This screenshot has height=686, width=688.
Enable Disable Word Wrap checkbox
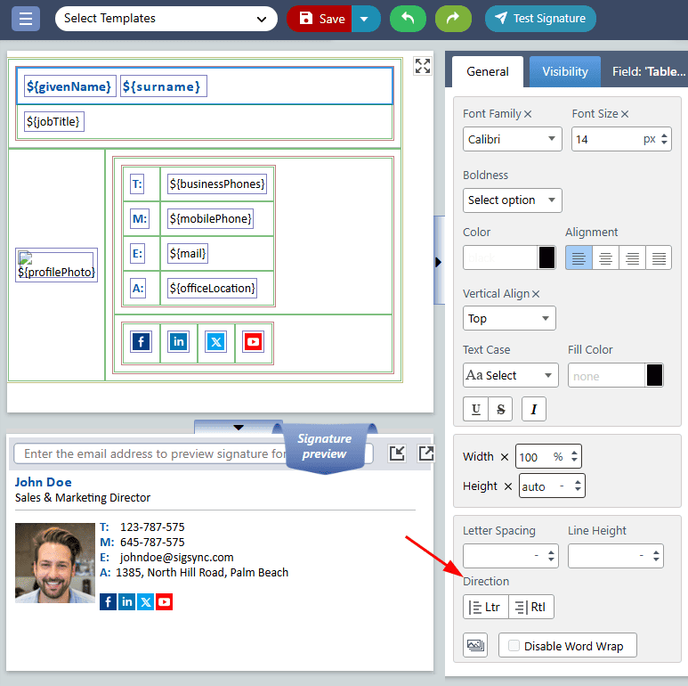tap(514, 646)
